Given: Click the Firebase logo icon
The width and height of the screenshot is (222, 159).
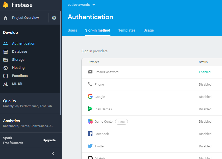Looking at the screenshot, I should click(6, 5).
